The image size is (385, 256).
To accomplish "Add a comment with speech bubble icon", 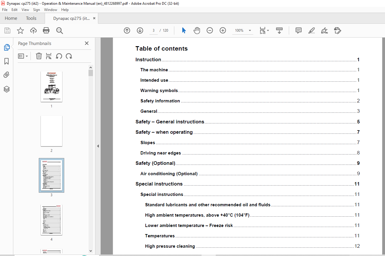I will [299, 30].
